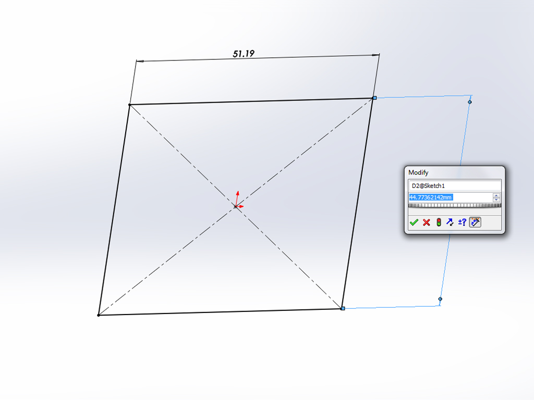
Task: Decrease the dimension value with the down arrow
Action: (x=496, y=199)
